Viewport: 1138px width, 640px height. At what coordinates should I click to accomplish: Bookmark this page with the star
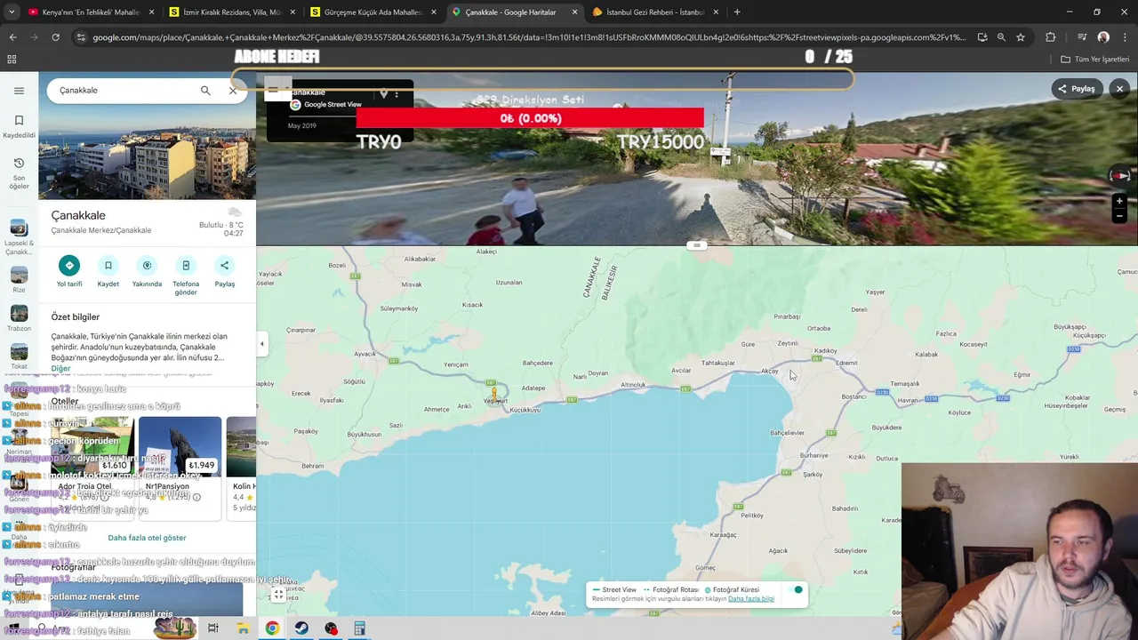point(1021,37)
